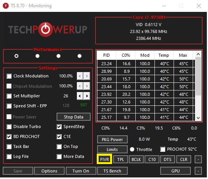Click the table scrollbar up arrow
208x179 pixels.
tap(198, 54)
